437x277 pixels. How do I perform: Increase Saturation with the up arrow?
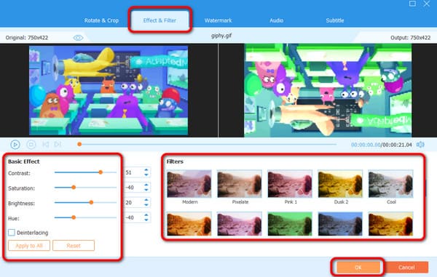coord(146,185)
